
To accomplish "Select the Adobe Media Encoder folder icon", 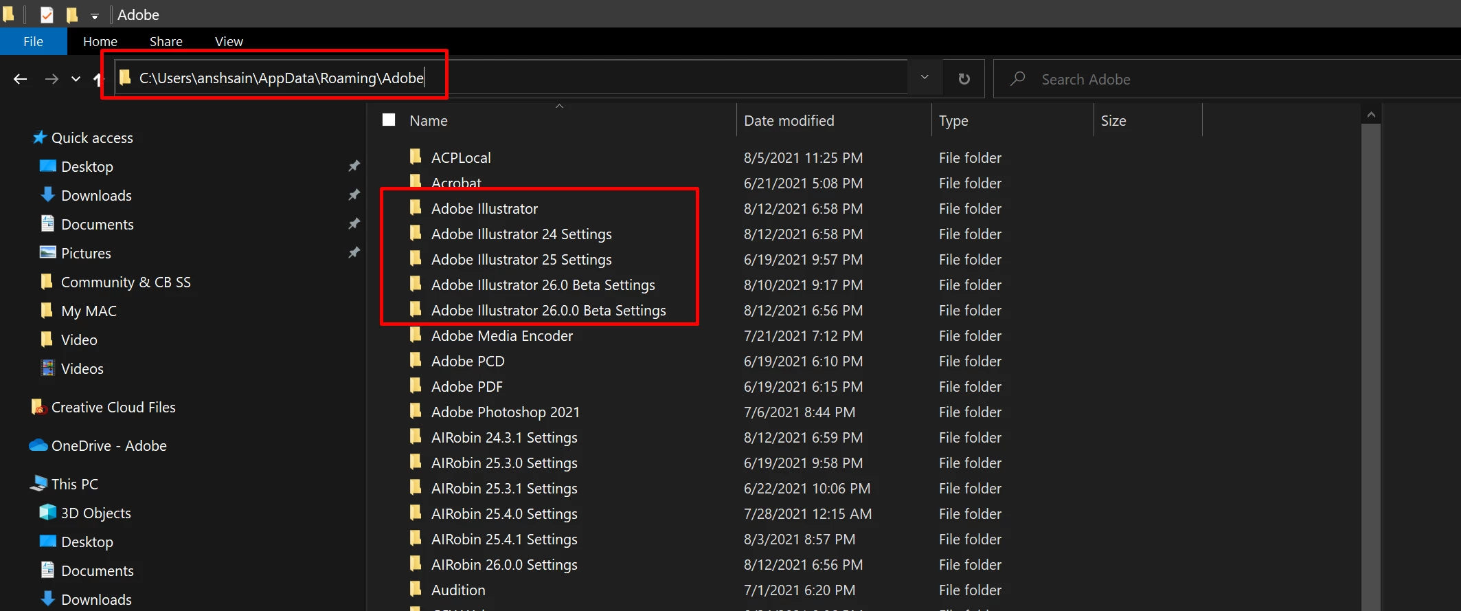I will (416, 335).
